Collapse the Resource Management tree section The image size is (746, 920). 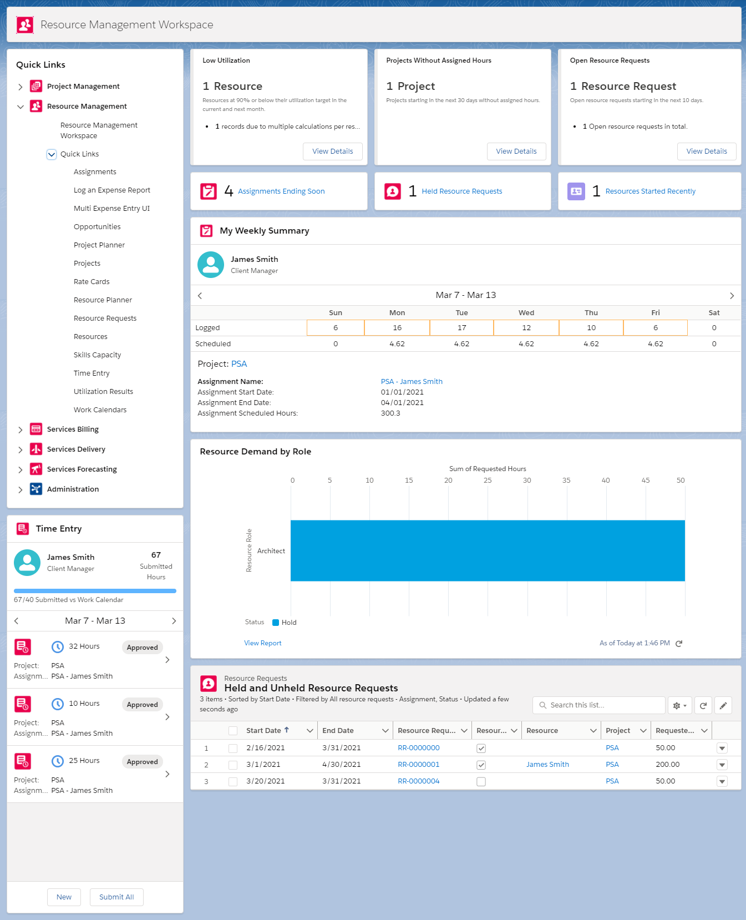click(x=21, y=107)
